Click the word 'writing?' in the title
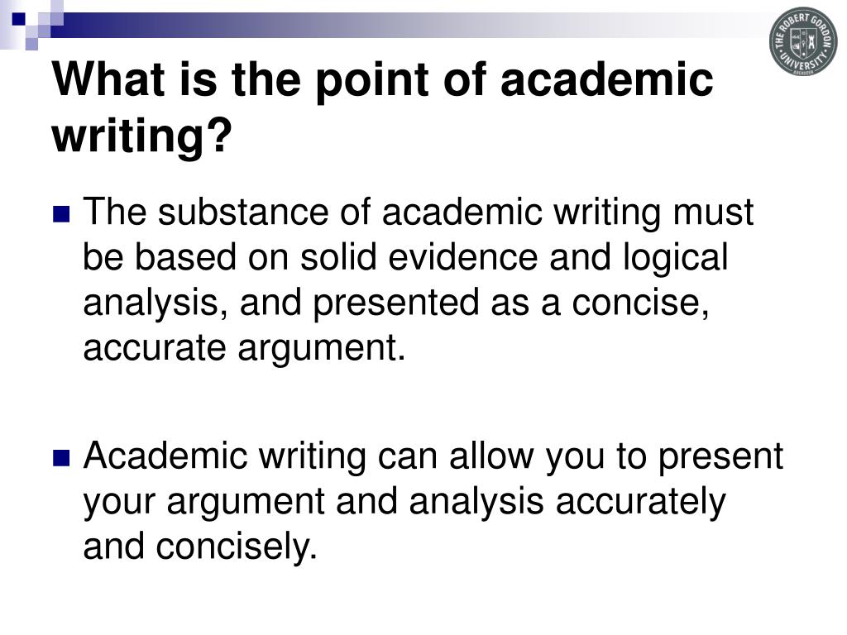847x635 pixels. [142, 136]
